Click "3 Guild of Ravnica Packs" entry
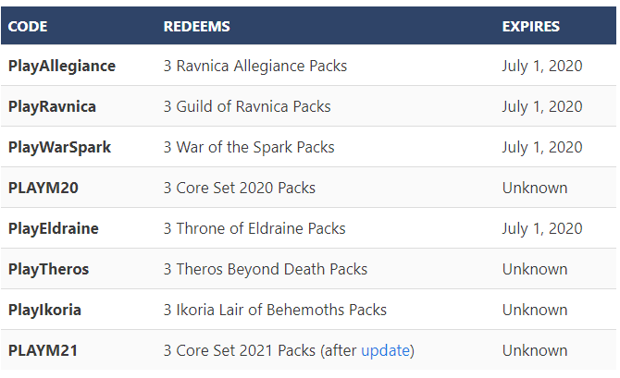 click(247, 106)
